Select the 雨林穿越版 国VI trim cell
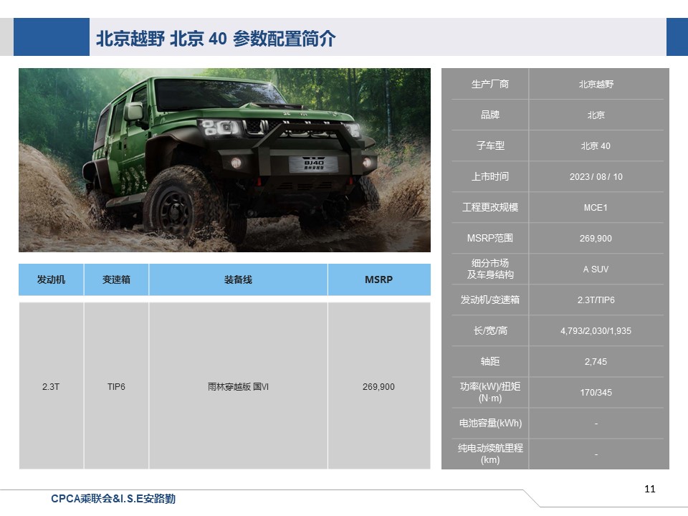The height and width of the screenshot is (516, 688). pyautogui.click(x=238, y=386)
